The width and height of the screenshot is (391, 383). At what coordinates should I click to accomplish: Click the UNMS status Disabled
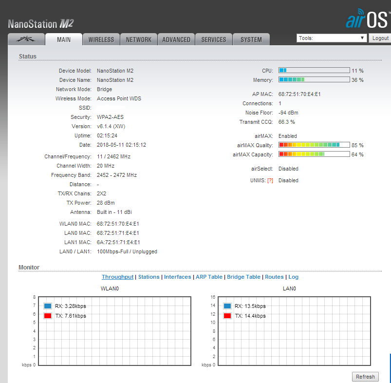[288, 180]
